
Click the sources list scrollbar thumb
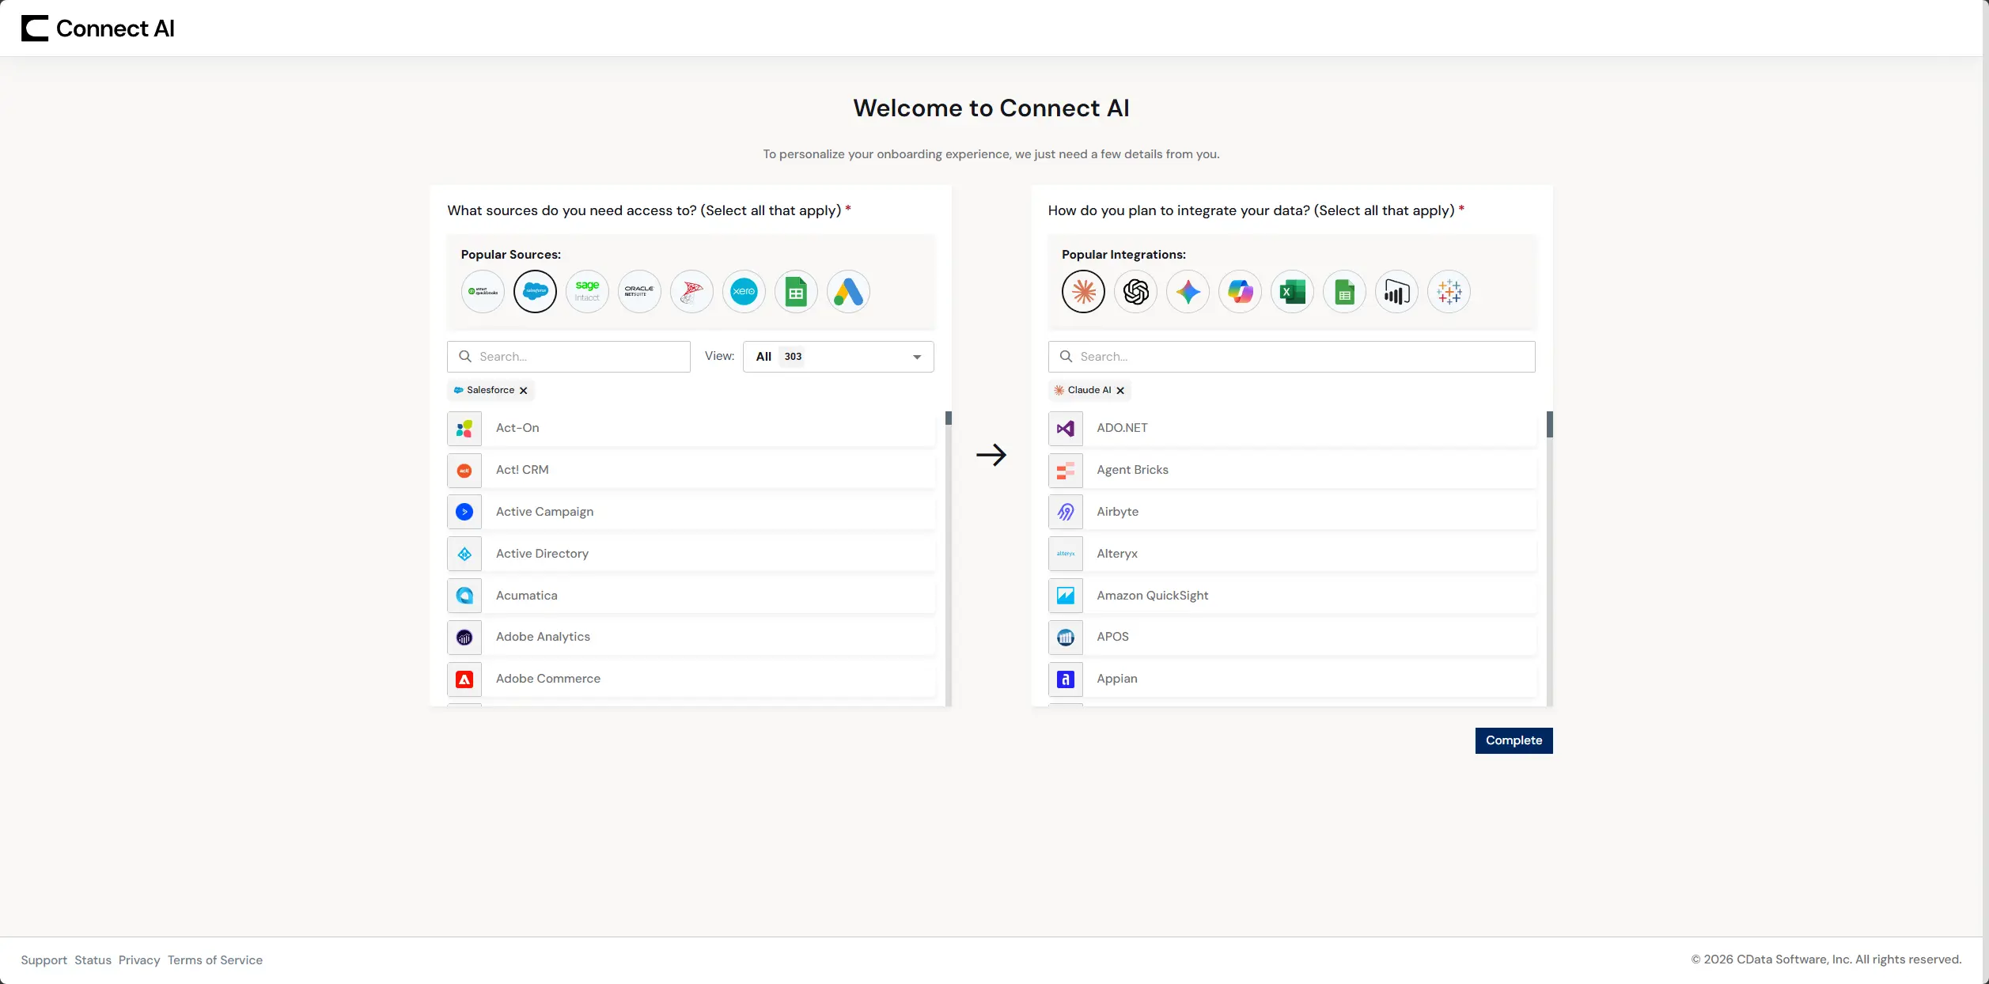click(x=949, y=418)
